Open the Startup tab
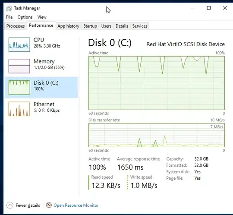This screenshot has width=233, height=215. (x=90, y=26)
